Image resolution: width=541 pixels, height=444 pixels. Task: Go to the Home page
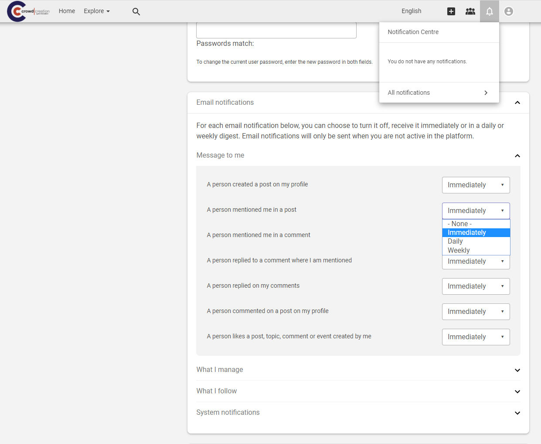(x=67, y=11)
